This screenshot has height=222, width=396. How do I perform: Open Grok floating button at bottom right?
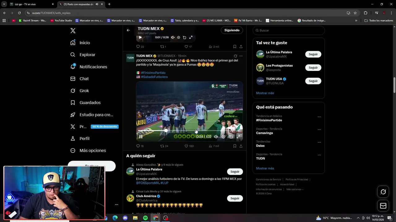pyautogui.click(x=383, y=192)
